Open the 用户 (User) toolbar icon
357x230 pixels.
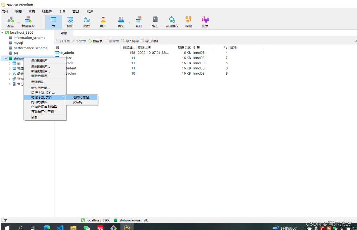[x=103, y=22]
